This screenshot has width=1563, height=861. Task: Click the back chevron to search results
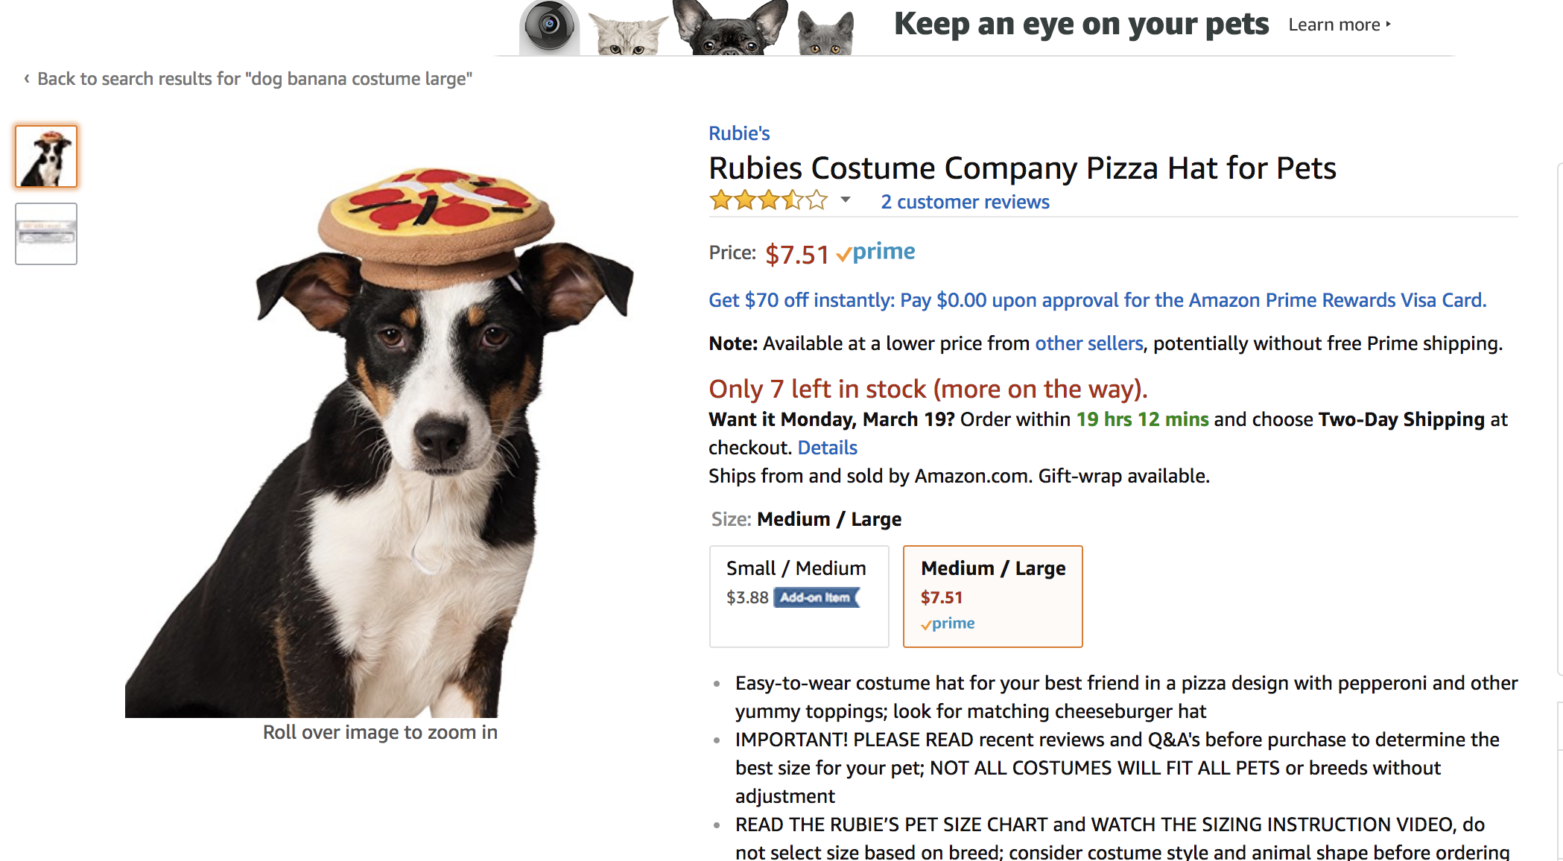pyautogui.click(x=27, y=78)
